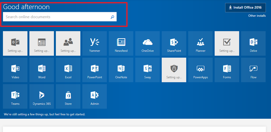Open the Store tile
Screen dimensions: 271x132
(68, 96)
